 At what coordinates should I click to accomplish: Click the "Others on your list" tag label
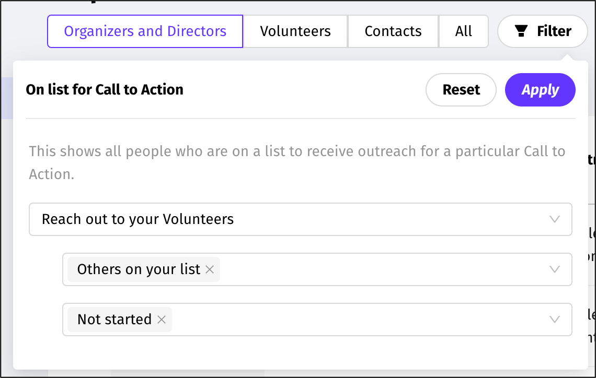coord(139,269)
